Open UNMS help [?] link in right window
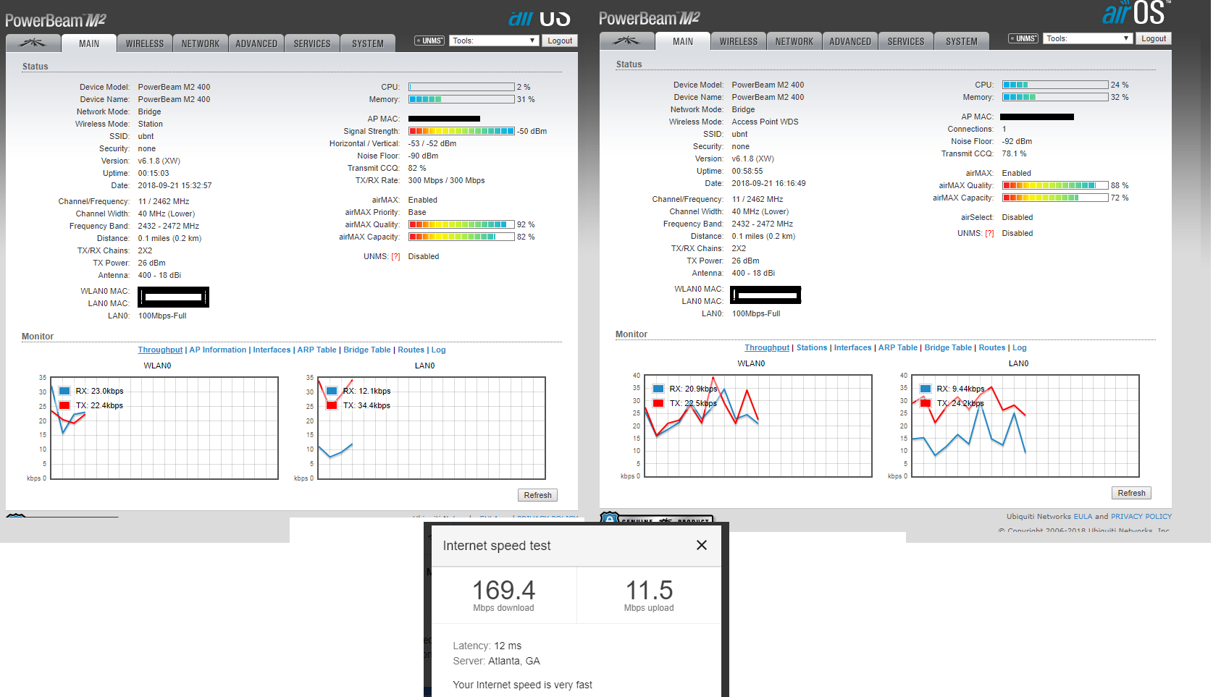Screen dimensions: 1221x697 coord(989,233)
